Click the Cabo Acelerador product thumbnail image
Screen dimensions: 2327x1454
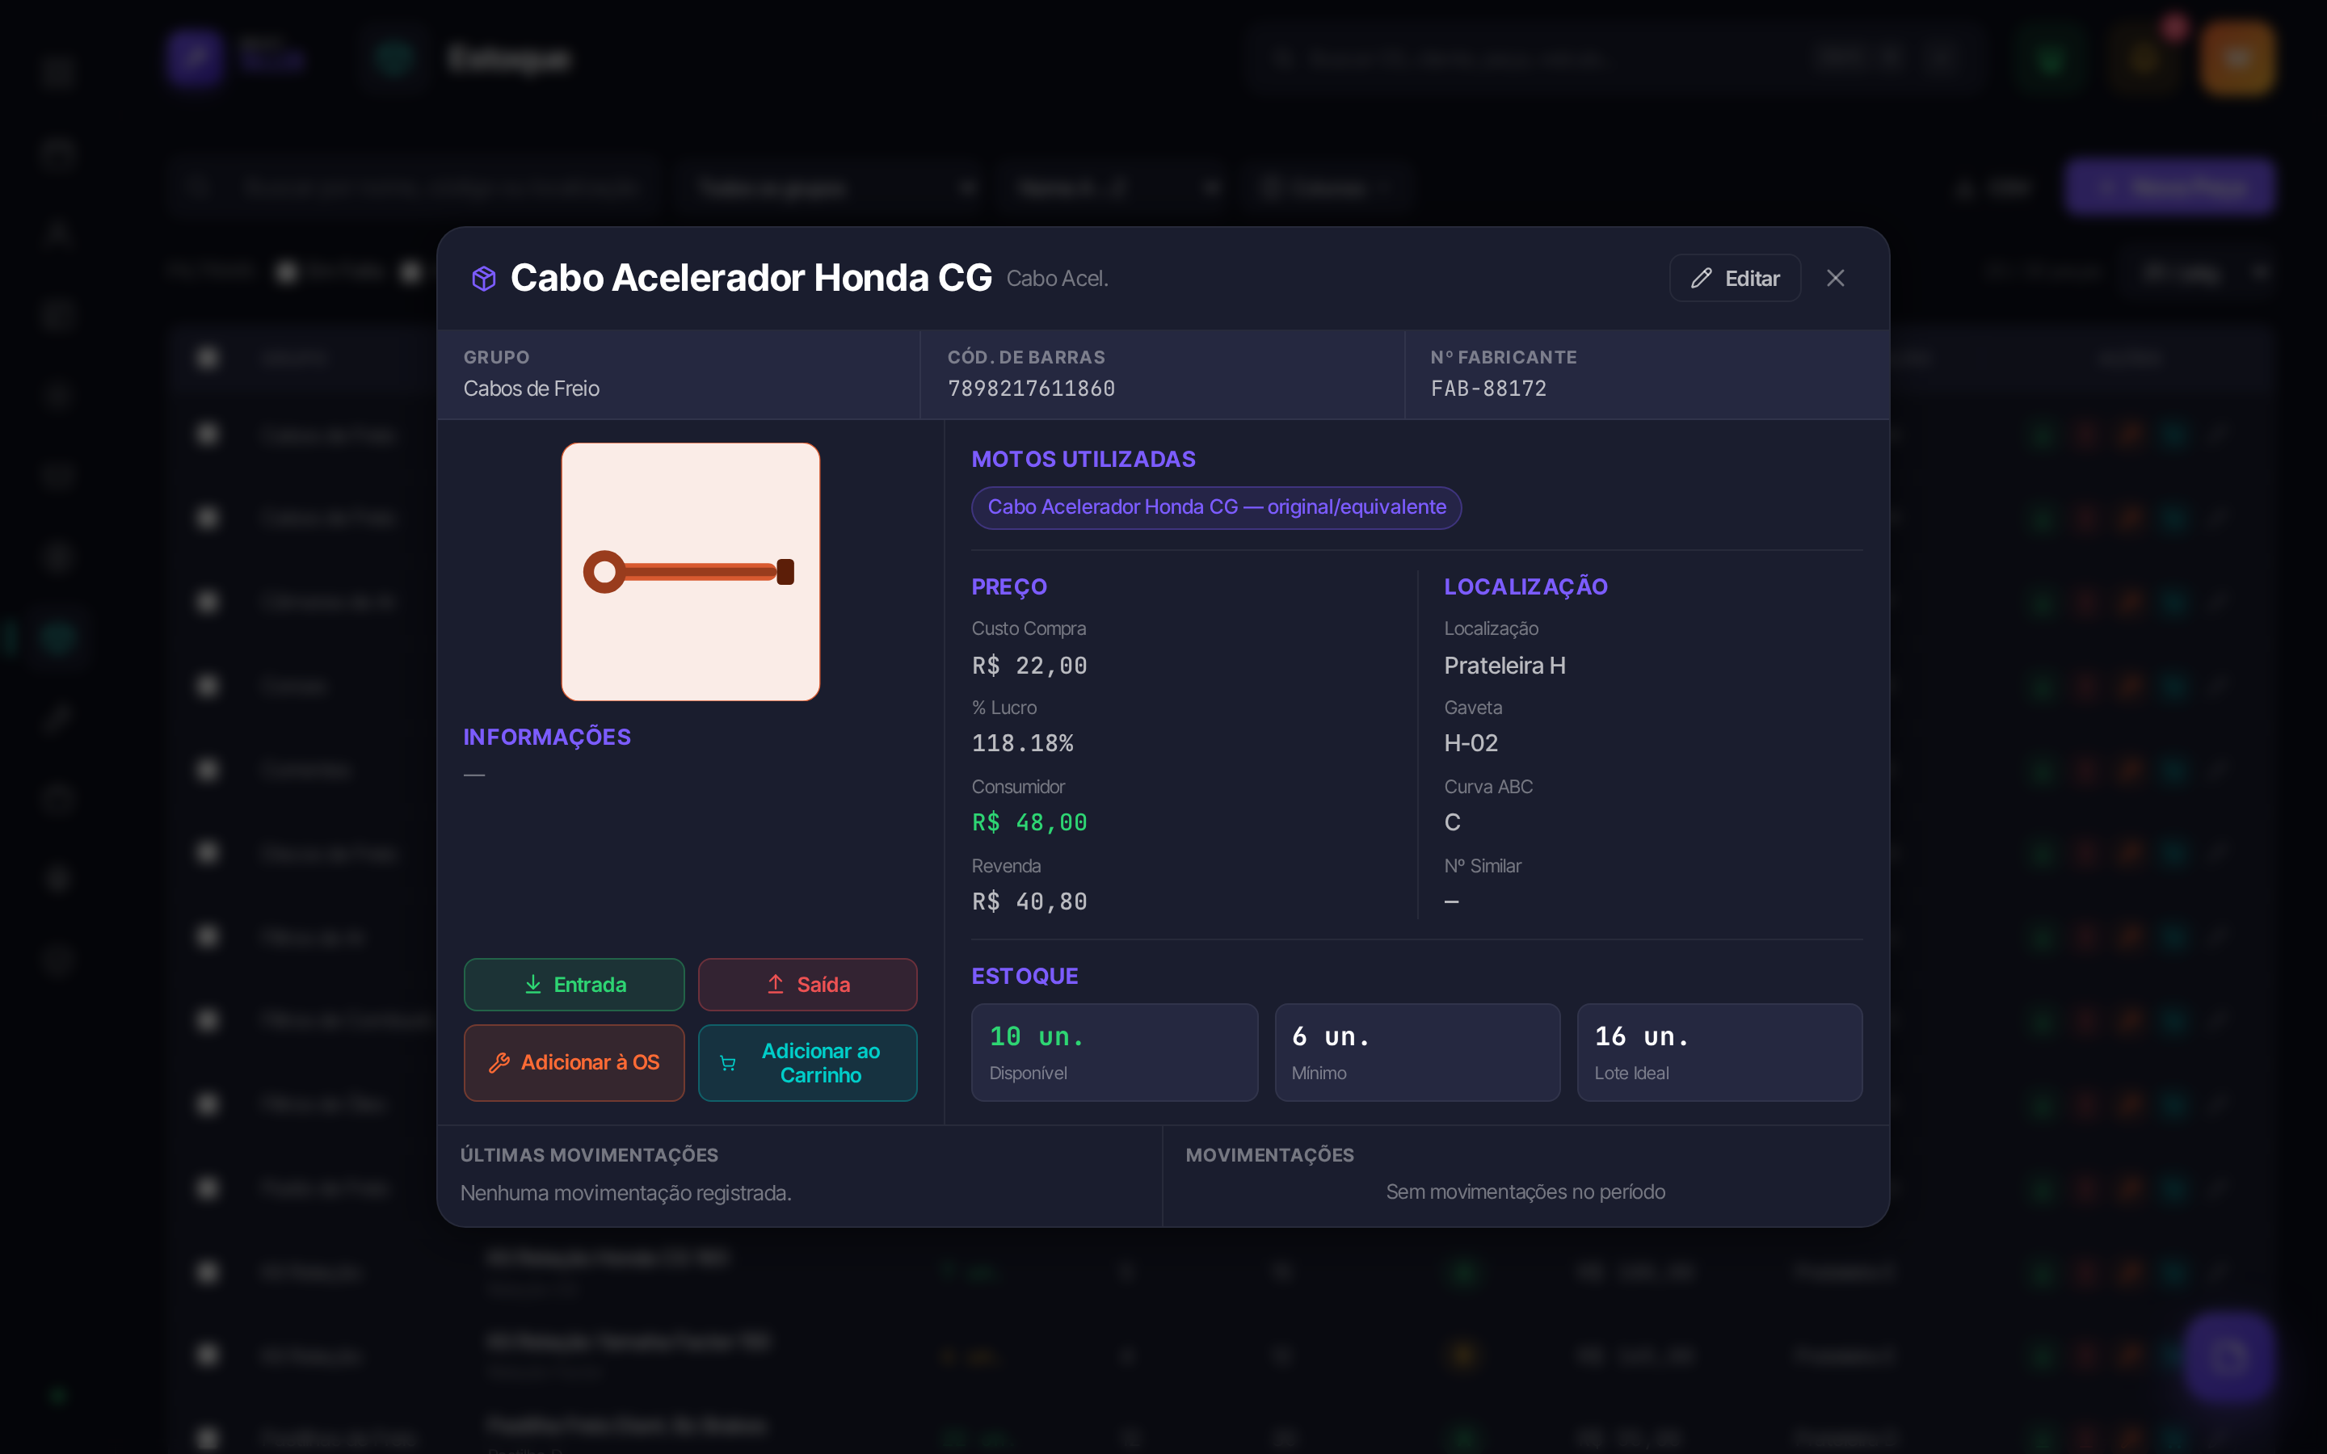coord(690,571)
